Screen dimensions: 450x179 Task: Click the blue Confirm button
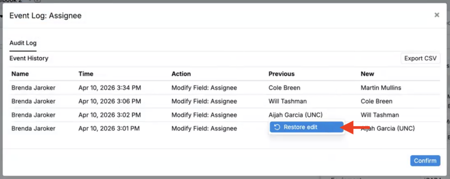(x=425, y=161)
